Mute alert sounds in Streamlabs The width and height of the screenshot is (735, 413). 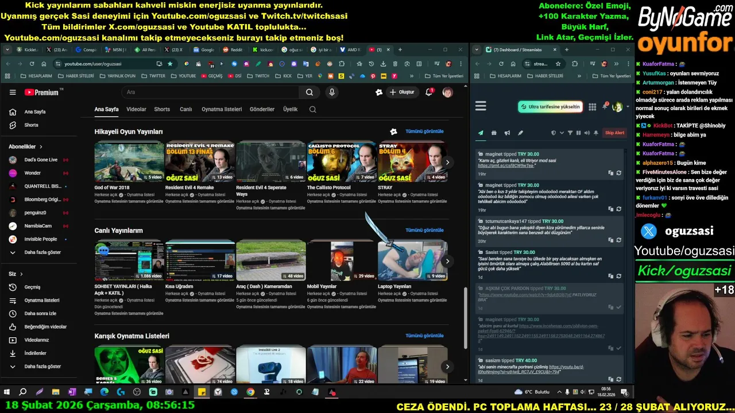pyautogui.click(x=586, y=133)
